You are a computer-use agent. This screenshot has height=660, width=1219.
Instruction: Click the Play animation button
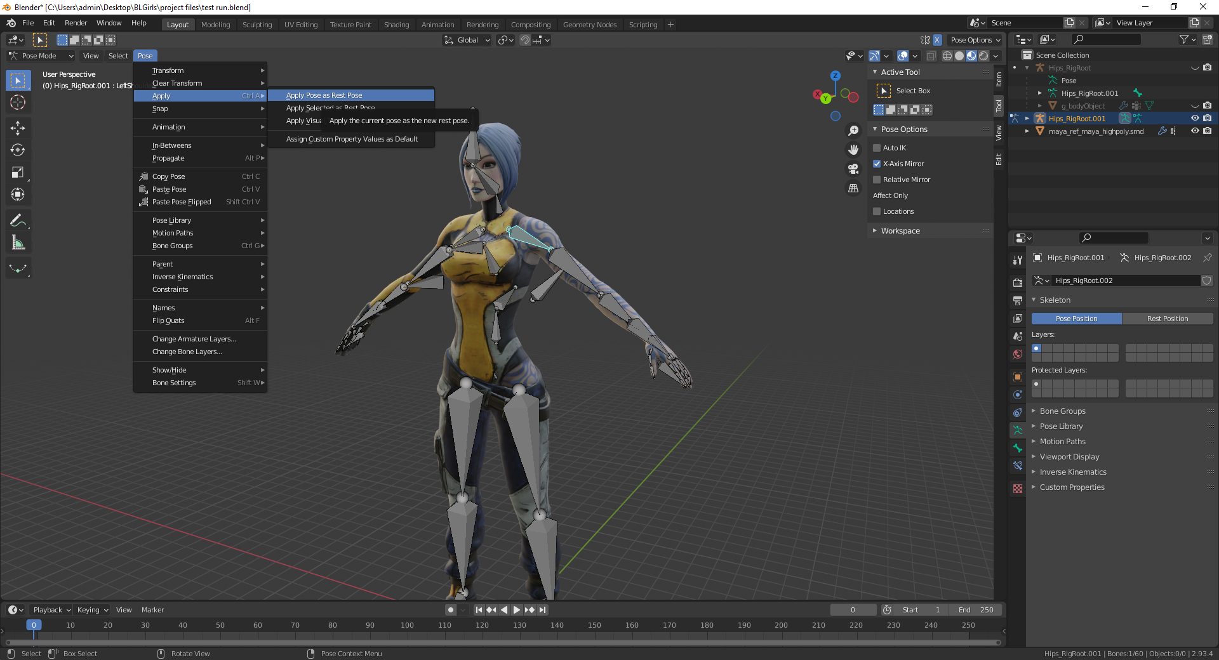coord(517,610)
